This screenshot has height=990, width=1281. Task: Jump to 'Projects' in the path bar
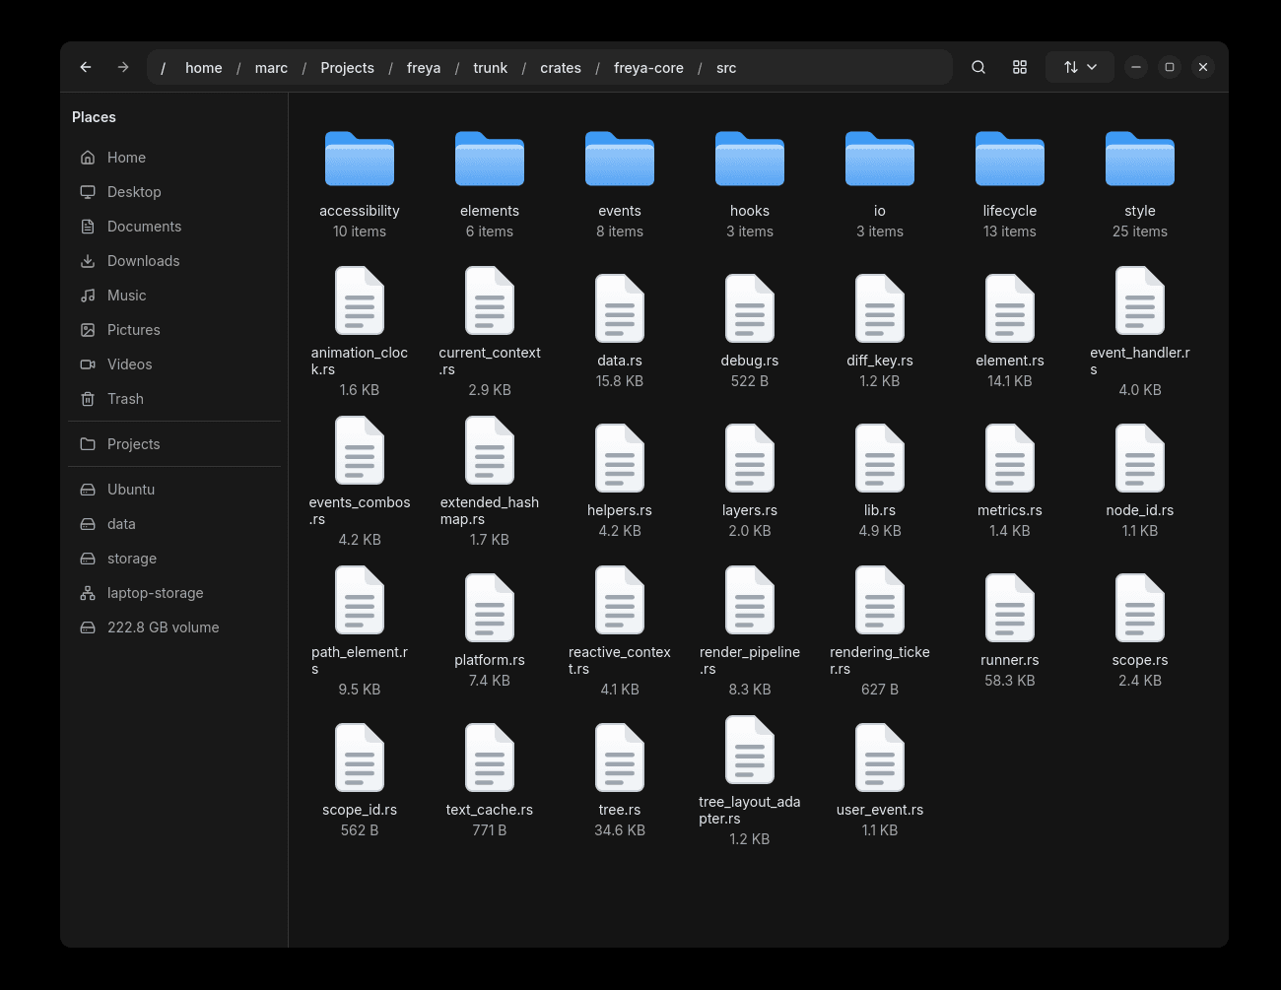tap(347, 68)
